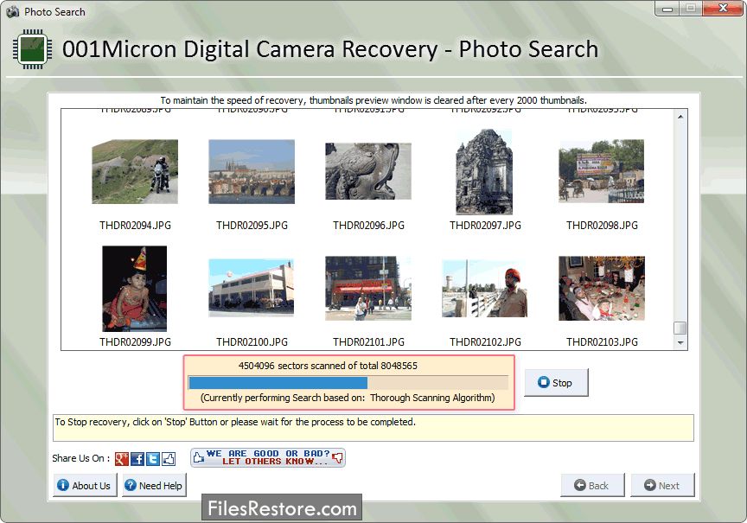Select thumbnail THDR02097.JPG temple photo

coord(484,171)
